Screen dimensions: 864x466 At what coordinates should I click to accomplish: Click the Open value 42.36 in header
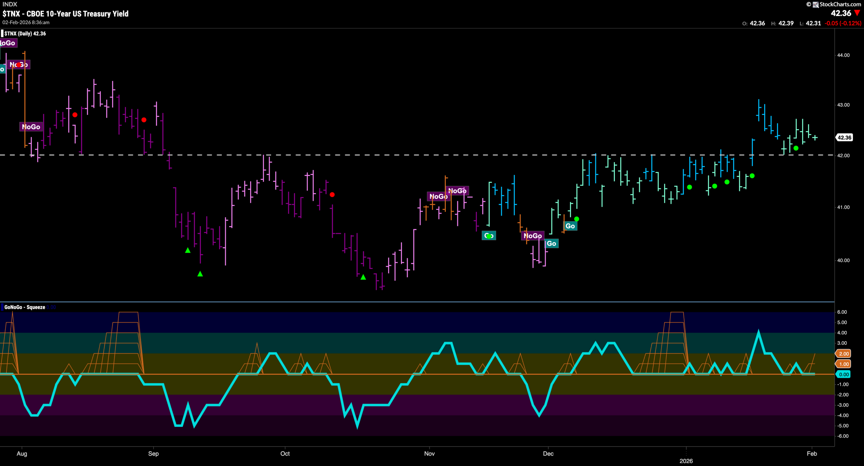757,23
